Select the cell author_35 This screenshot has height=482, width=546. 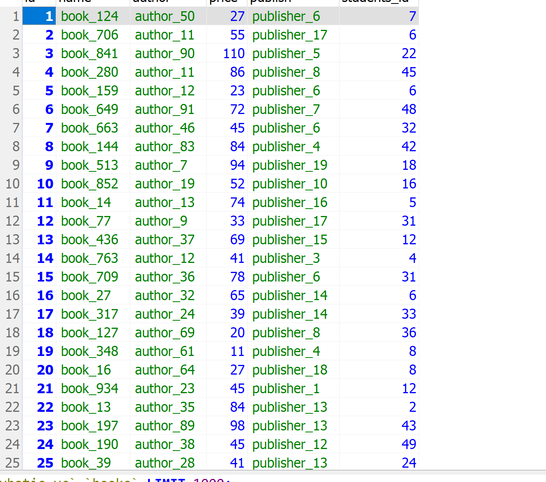[168, 407]
